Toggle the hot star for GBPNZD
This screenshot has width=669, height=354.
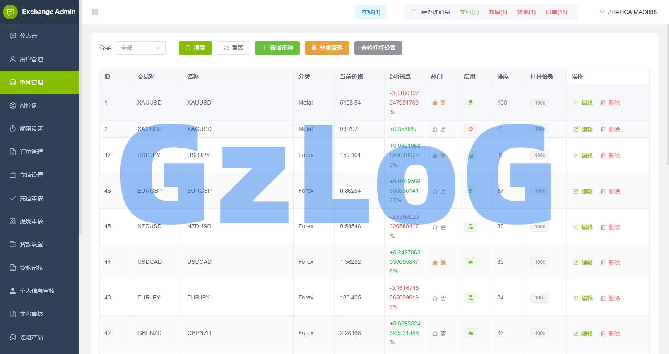pos(435,334)
